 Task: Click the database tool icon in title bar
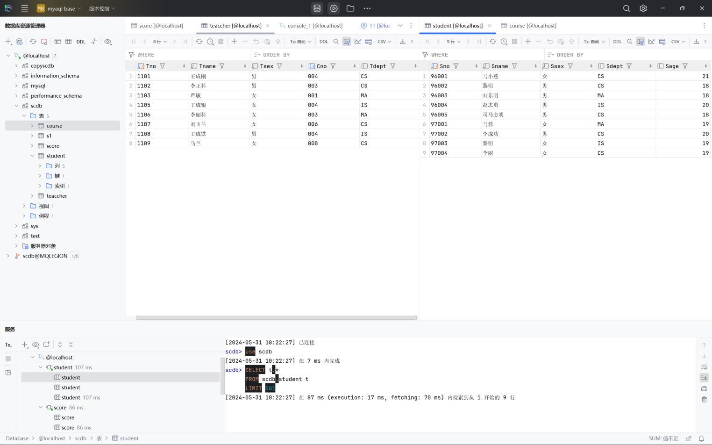tap(317, 8)
